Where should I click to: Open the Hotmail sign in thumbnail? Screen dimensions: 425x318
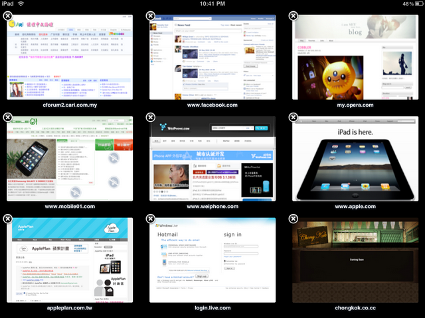click(212, 260)
